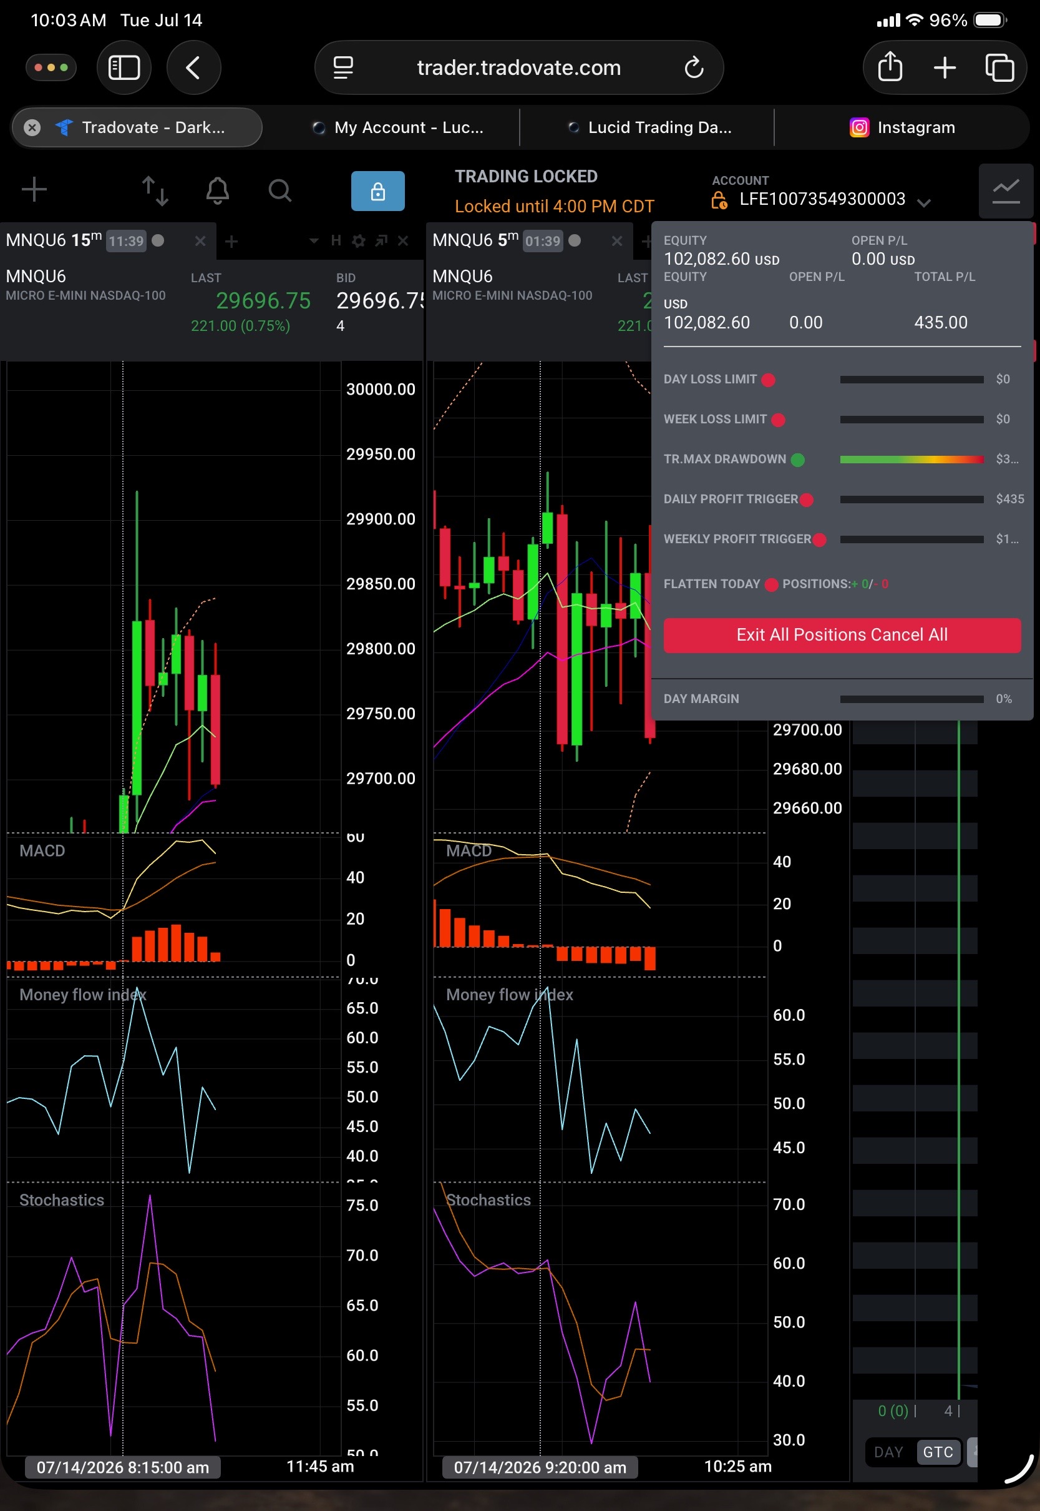Viewport: 1040px width, 1511px height.
Task: Click the TOTAL P/L value 435.00
Action: [940, 322]
